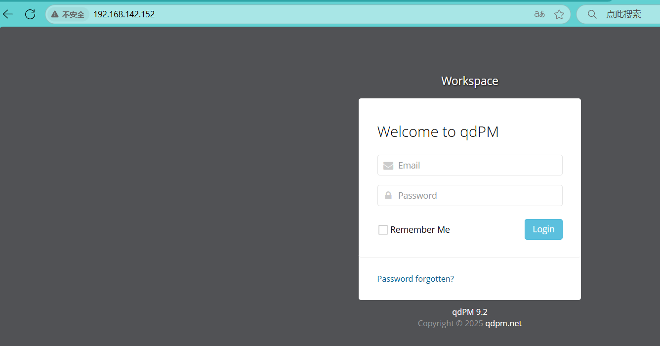Viewport: 660px width, 346px height.
Task: Select the address bar URL 192.168.142.152
Action: pos(124,14)
